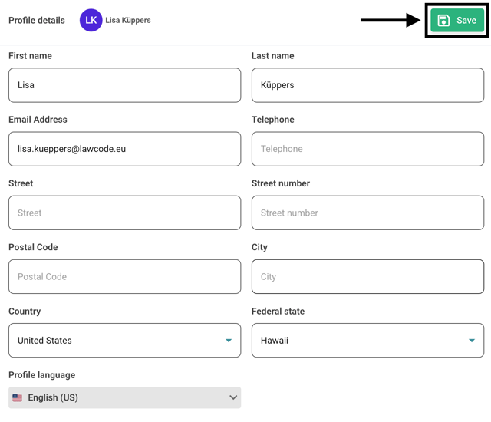491x422 pixels.
Task: Focus the First name field containing Lisa
Action: (x=124, y=85)
